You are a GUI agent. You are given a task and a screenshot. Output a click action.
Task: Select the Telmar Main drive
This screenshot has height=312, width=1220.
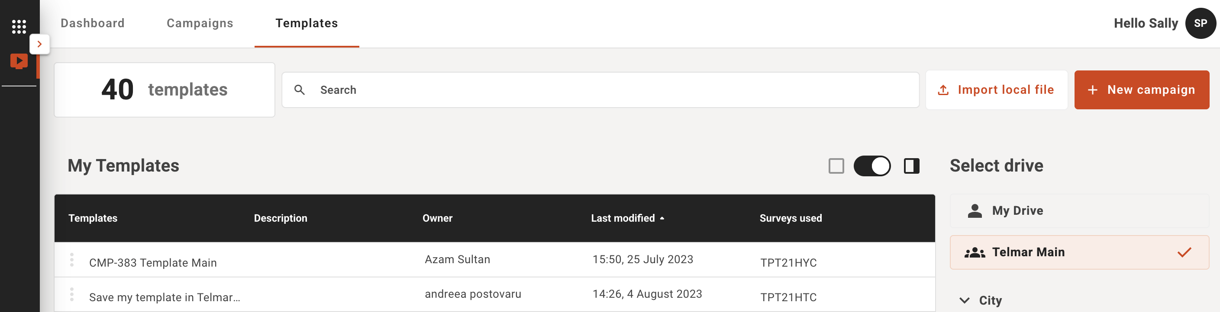1079,252
